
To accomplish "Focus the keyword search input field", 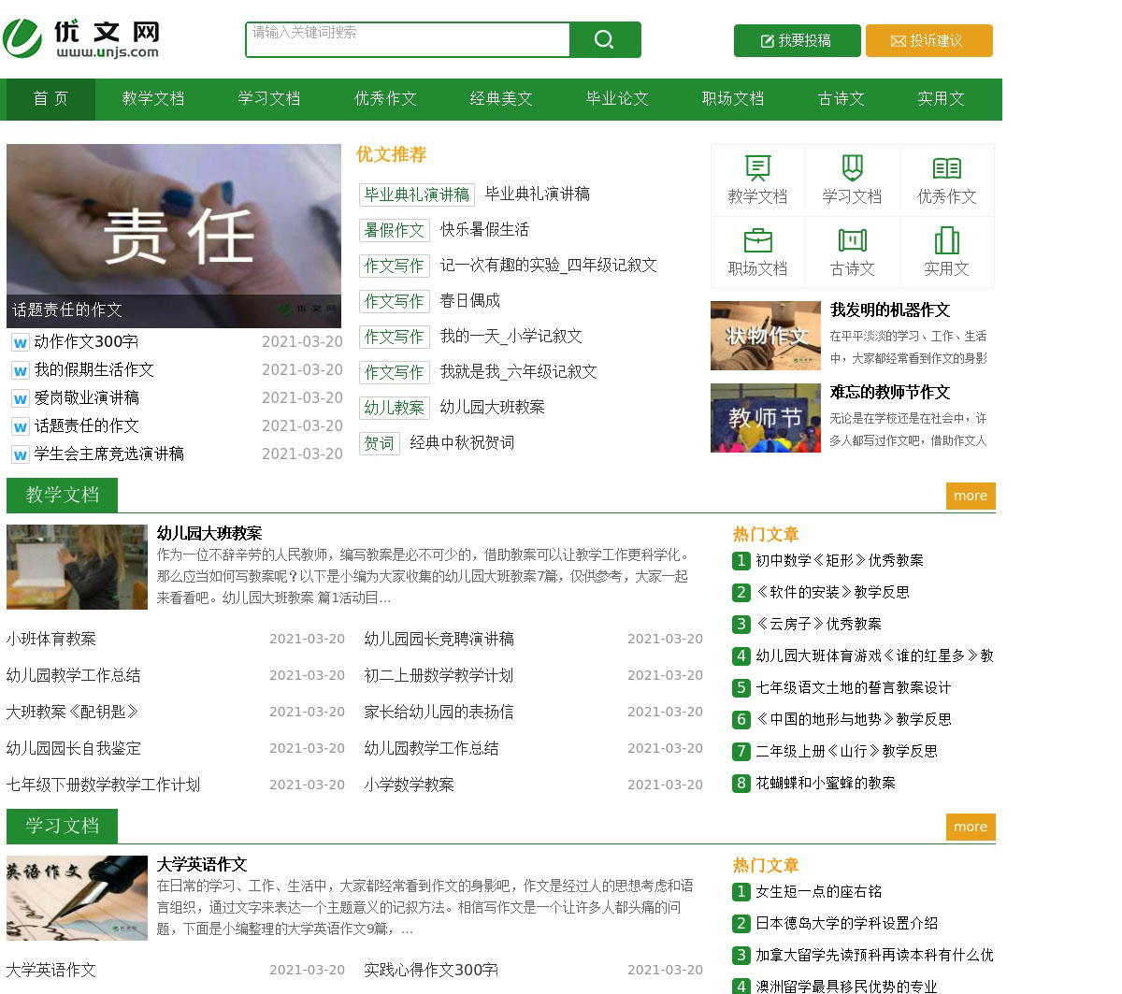I will click(x=408, y=39).
